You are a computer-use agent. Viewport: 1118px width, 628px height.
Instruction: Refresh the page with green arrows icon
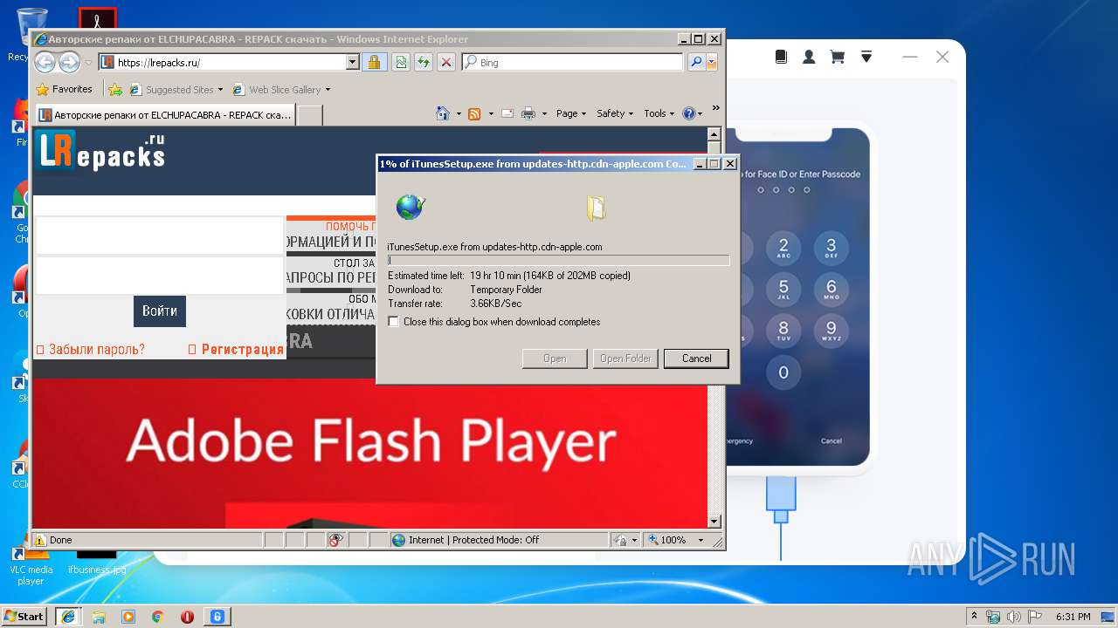[x=423, y=62]
